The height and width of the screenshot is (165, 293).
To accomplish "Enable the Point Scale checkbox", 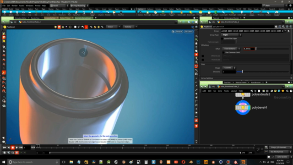I will tap(203, 60).
